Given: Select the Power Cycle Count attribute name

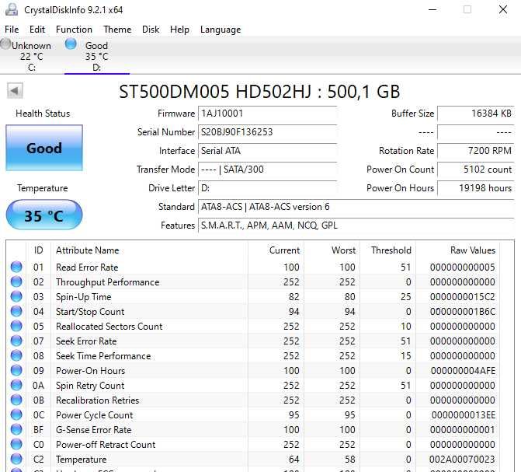Looking at the screenshot, I should tap(95, 415).
